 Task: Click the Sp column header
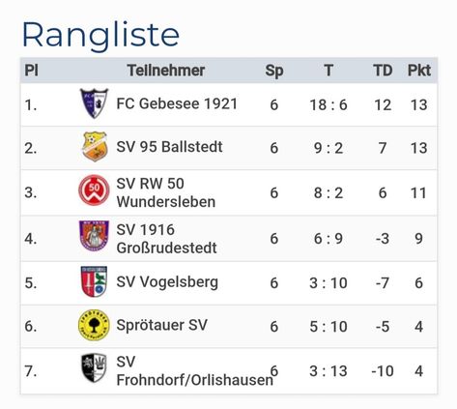274,71
